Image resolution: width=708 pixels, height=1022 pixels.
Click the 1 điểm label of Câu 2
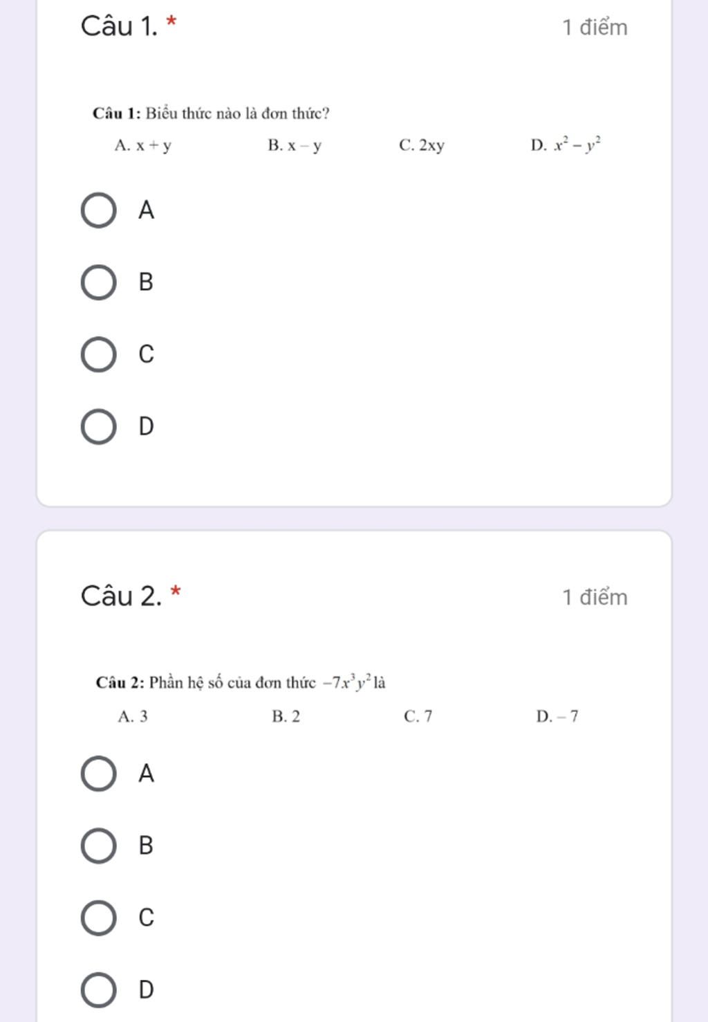595,597
